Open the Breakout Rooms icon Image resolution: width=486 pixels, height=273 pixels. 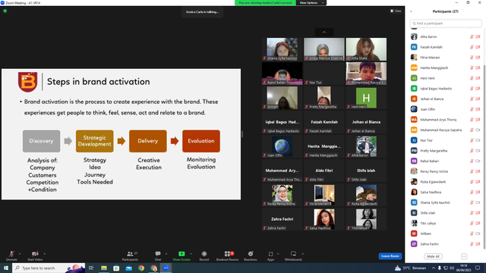[x=228, y=254]
